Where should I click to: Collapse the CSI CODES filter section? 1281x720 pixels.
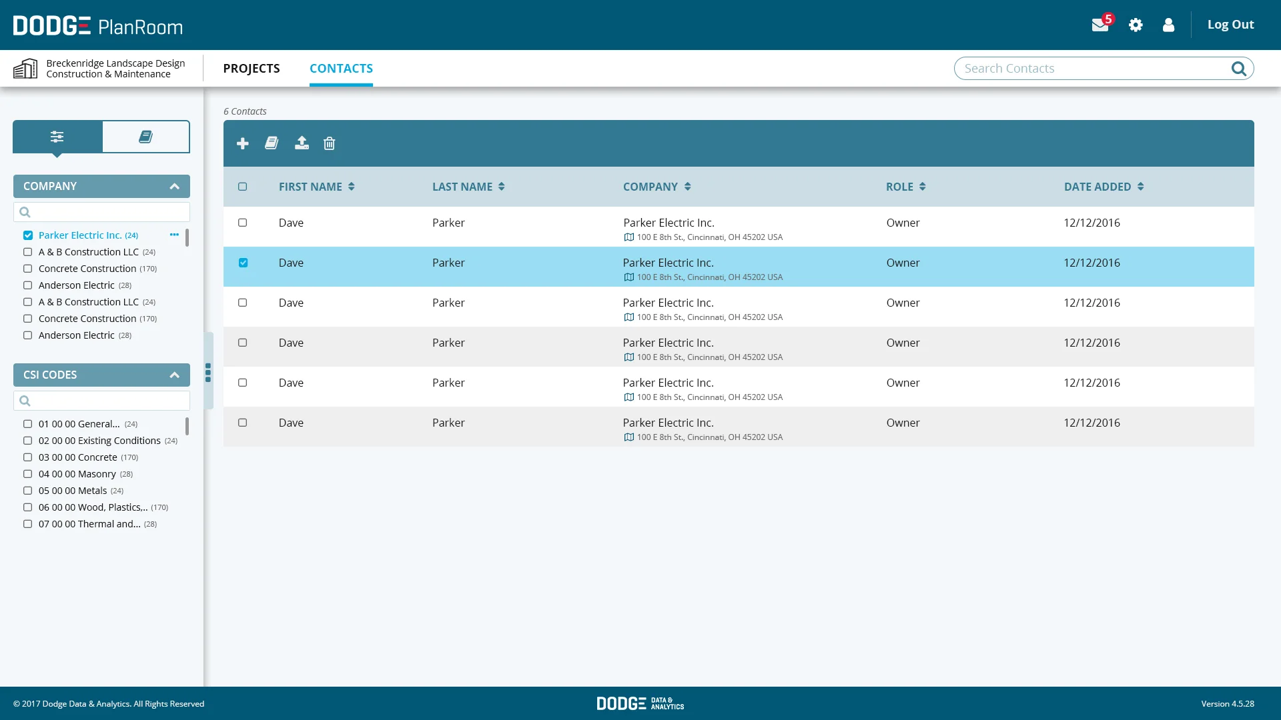[175, 375]
